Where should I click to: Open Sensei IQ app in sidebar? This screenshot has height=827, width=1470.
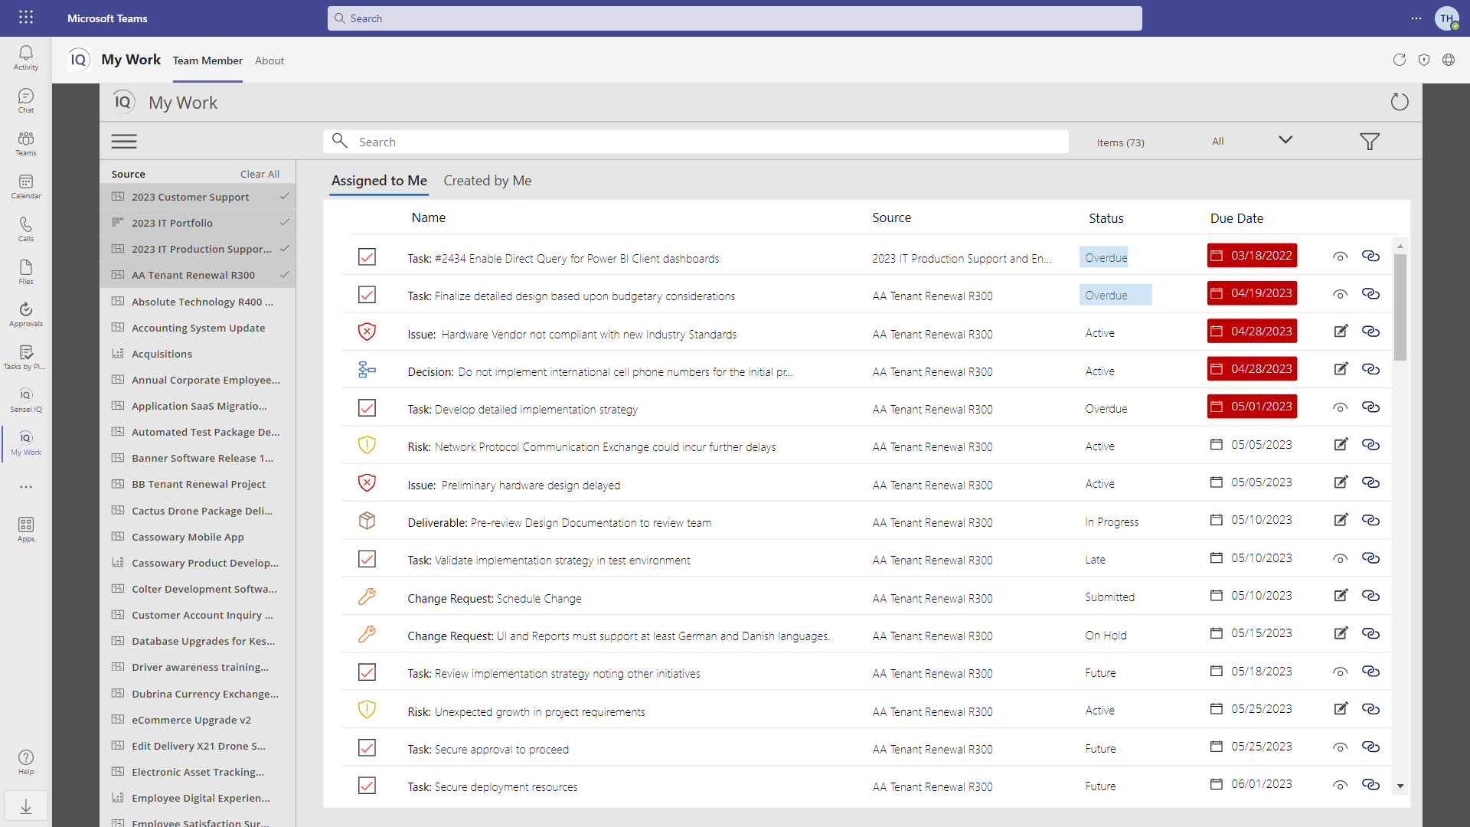[x=26, y=400]
